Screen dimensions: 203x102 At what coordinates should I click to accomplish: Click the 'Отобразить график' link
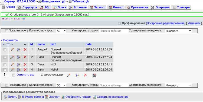pyautogui.click(x=78, y=97)
